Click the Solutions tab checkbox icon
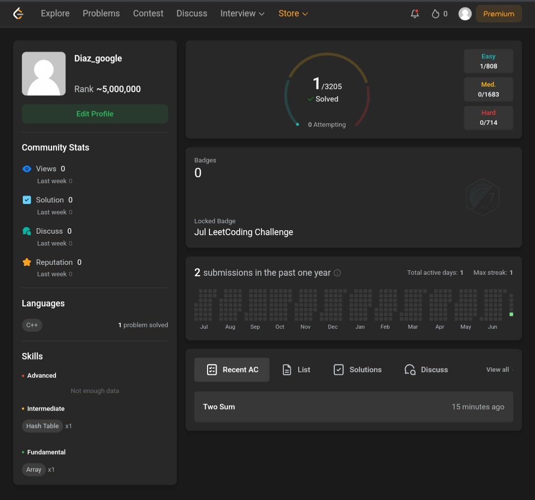The width and height of the screenshot is (535, 500). coord(338,370)
